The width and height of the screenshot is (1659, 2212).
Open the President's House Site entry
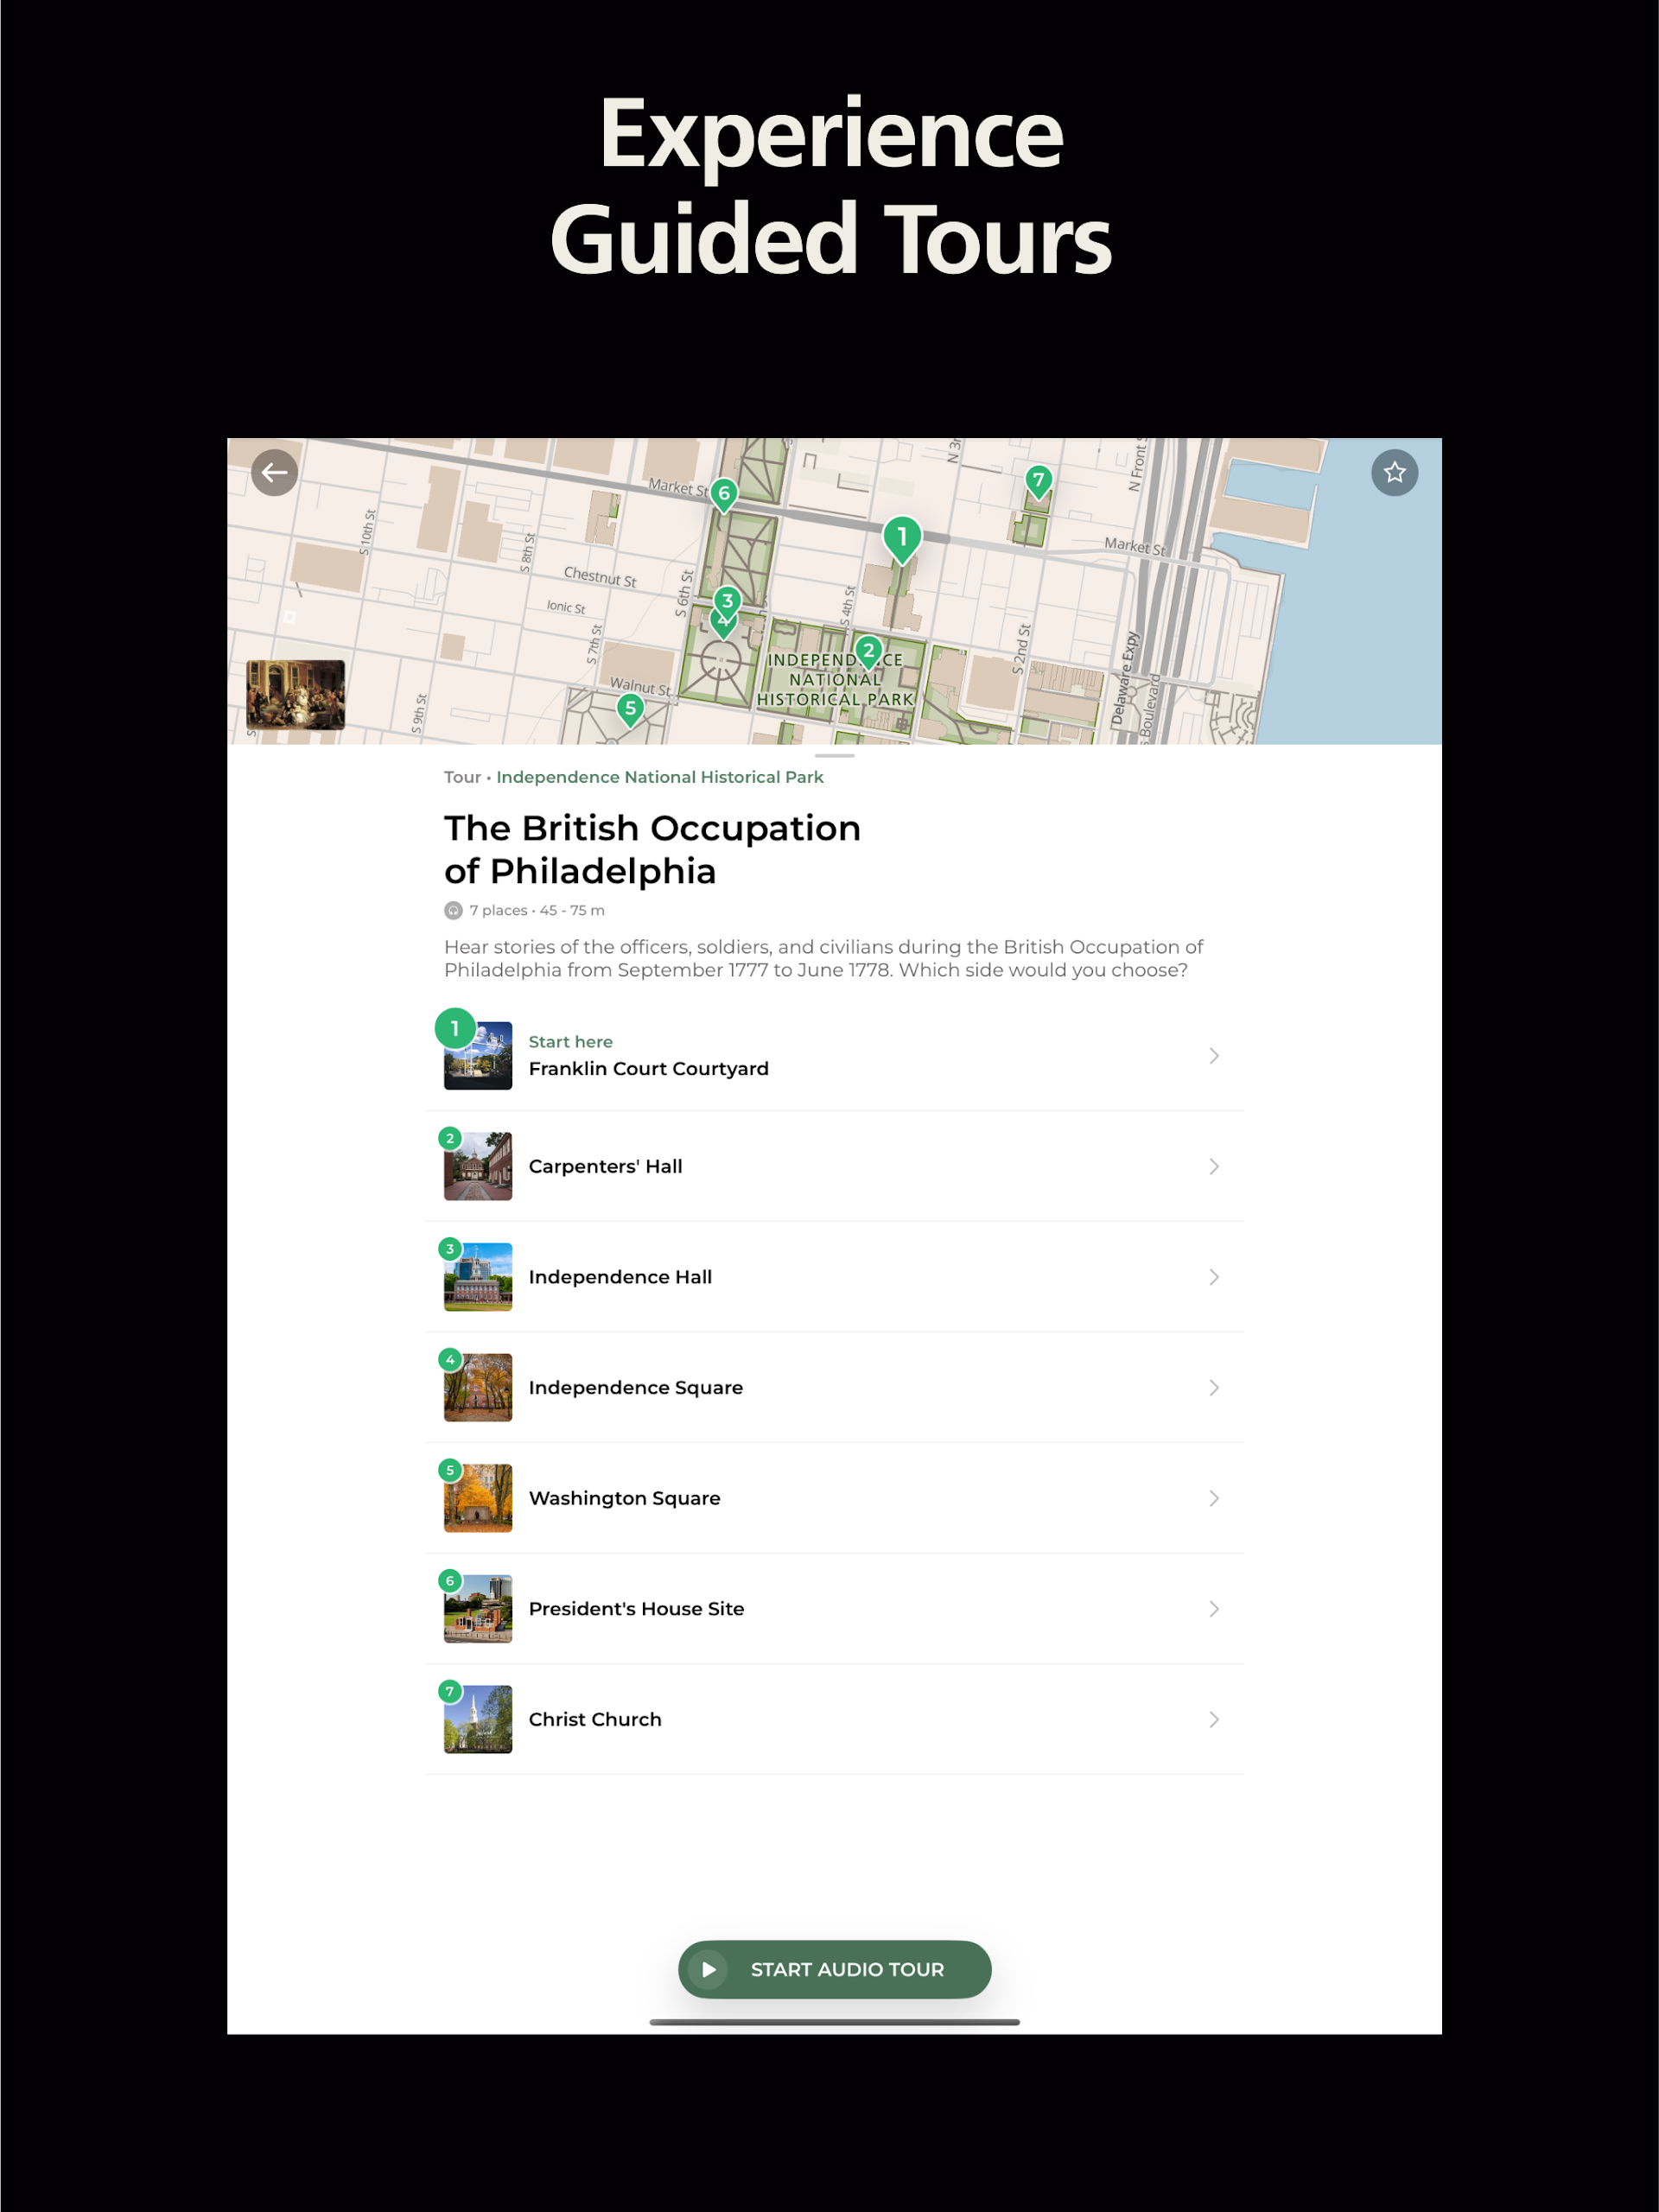835,1608
